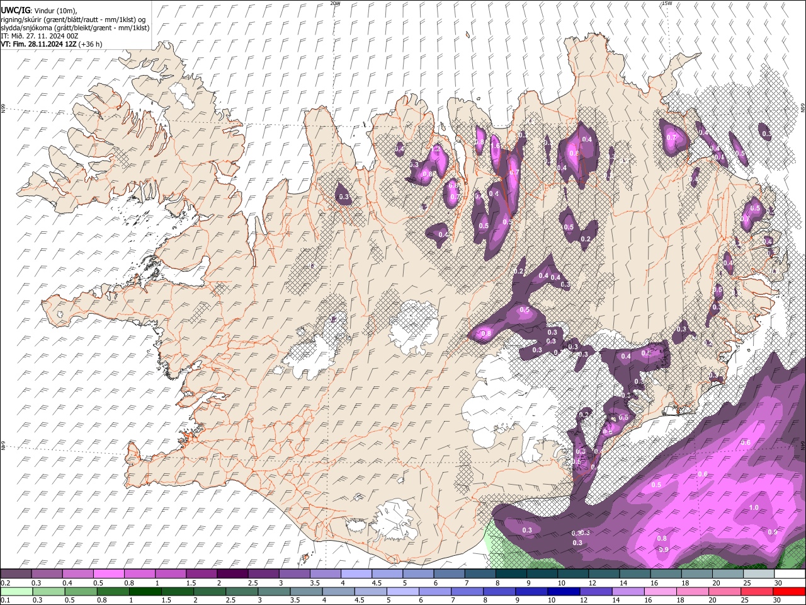The width and height of the screenshot is (806, 605).
Task: Pick the bright red swatch ending the lower legend
Action: 790,591
